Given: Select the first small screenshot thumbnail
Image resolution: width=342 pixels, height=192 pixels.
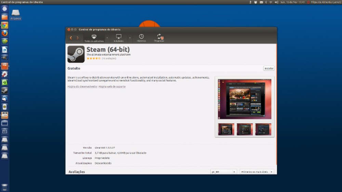Looking at the screenshot, I should pos(226,129).
